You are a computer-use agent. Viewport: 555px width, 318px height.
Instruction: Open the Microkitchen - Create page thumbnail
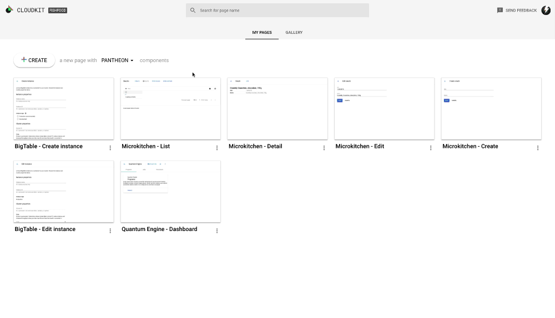pos(491,109)
